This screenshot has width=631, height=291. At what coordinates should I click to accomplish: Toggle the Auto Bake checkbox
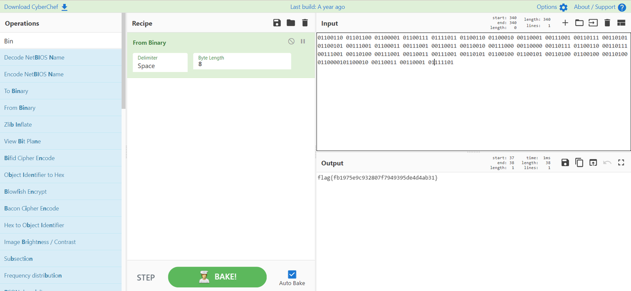[x=292, y=275]
